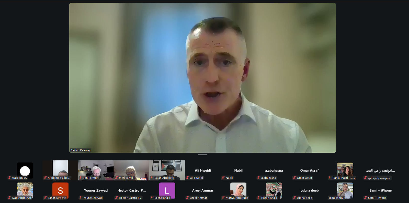Image resolution: width=409 pixels, height=203 pixels.
Task: Click muted mic icon for Salah Abdalatiy
Action: tap(152, 178)
